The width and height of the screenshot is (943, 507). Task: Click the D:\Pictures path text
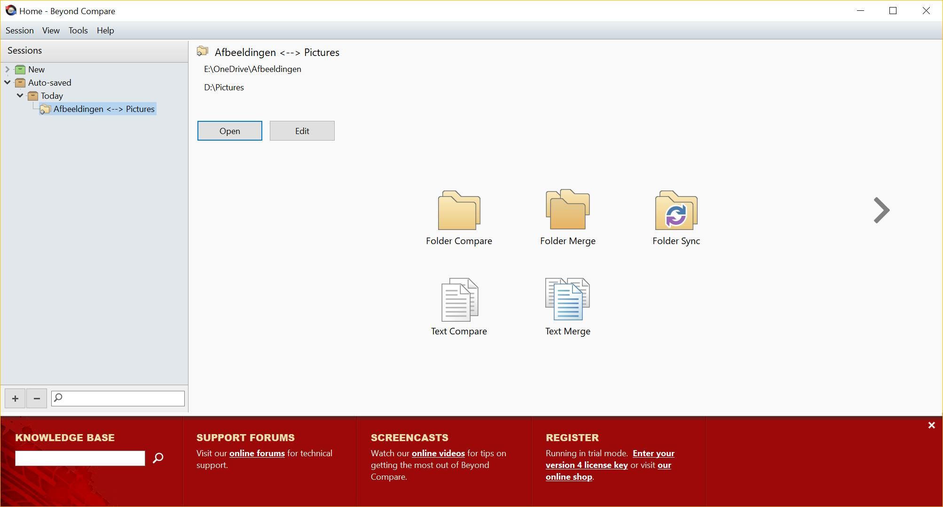point(224,87)
